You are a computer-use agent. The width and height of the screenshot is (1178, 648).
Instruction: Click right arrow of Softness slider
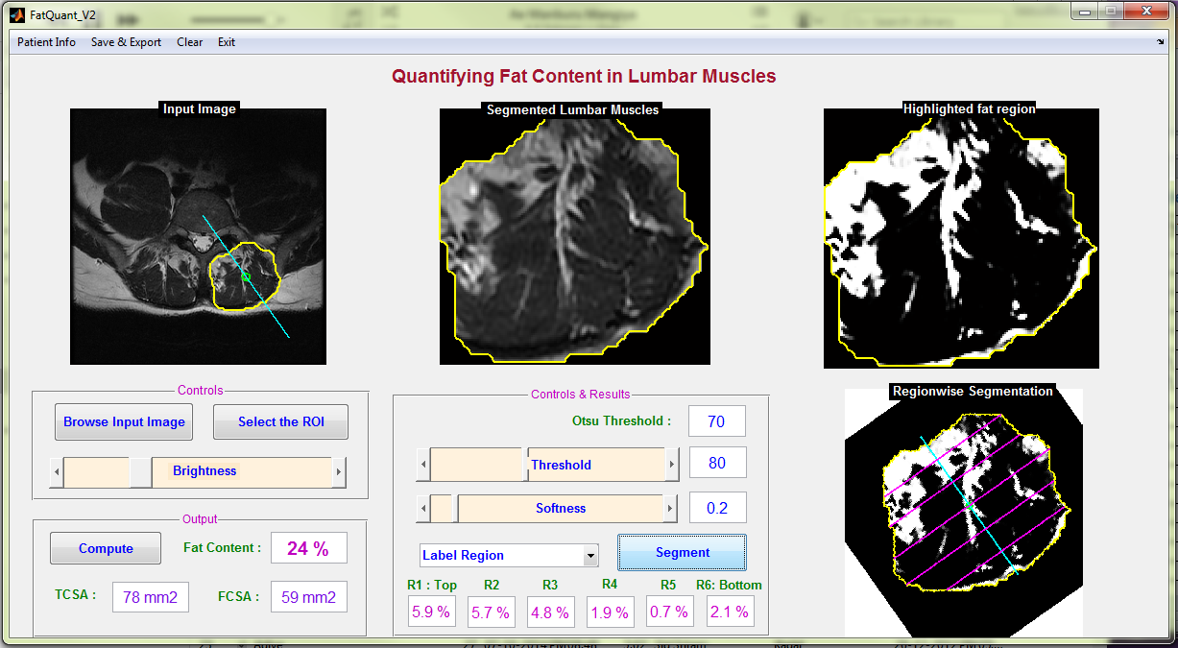click(x=672, y=509)
